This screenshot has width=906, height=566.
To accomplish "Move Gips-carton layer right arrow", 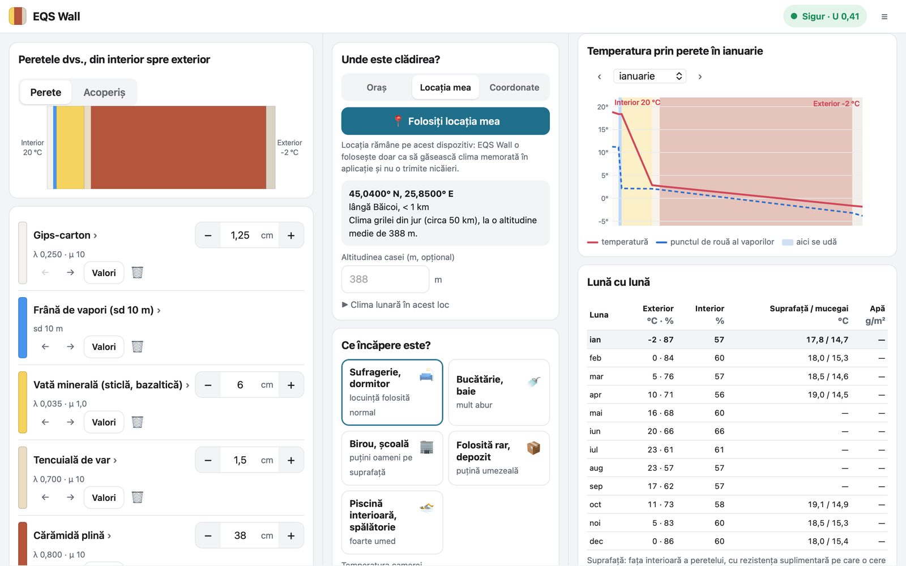I will coord(70,273).
